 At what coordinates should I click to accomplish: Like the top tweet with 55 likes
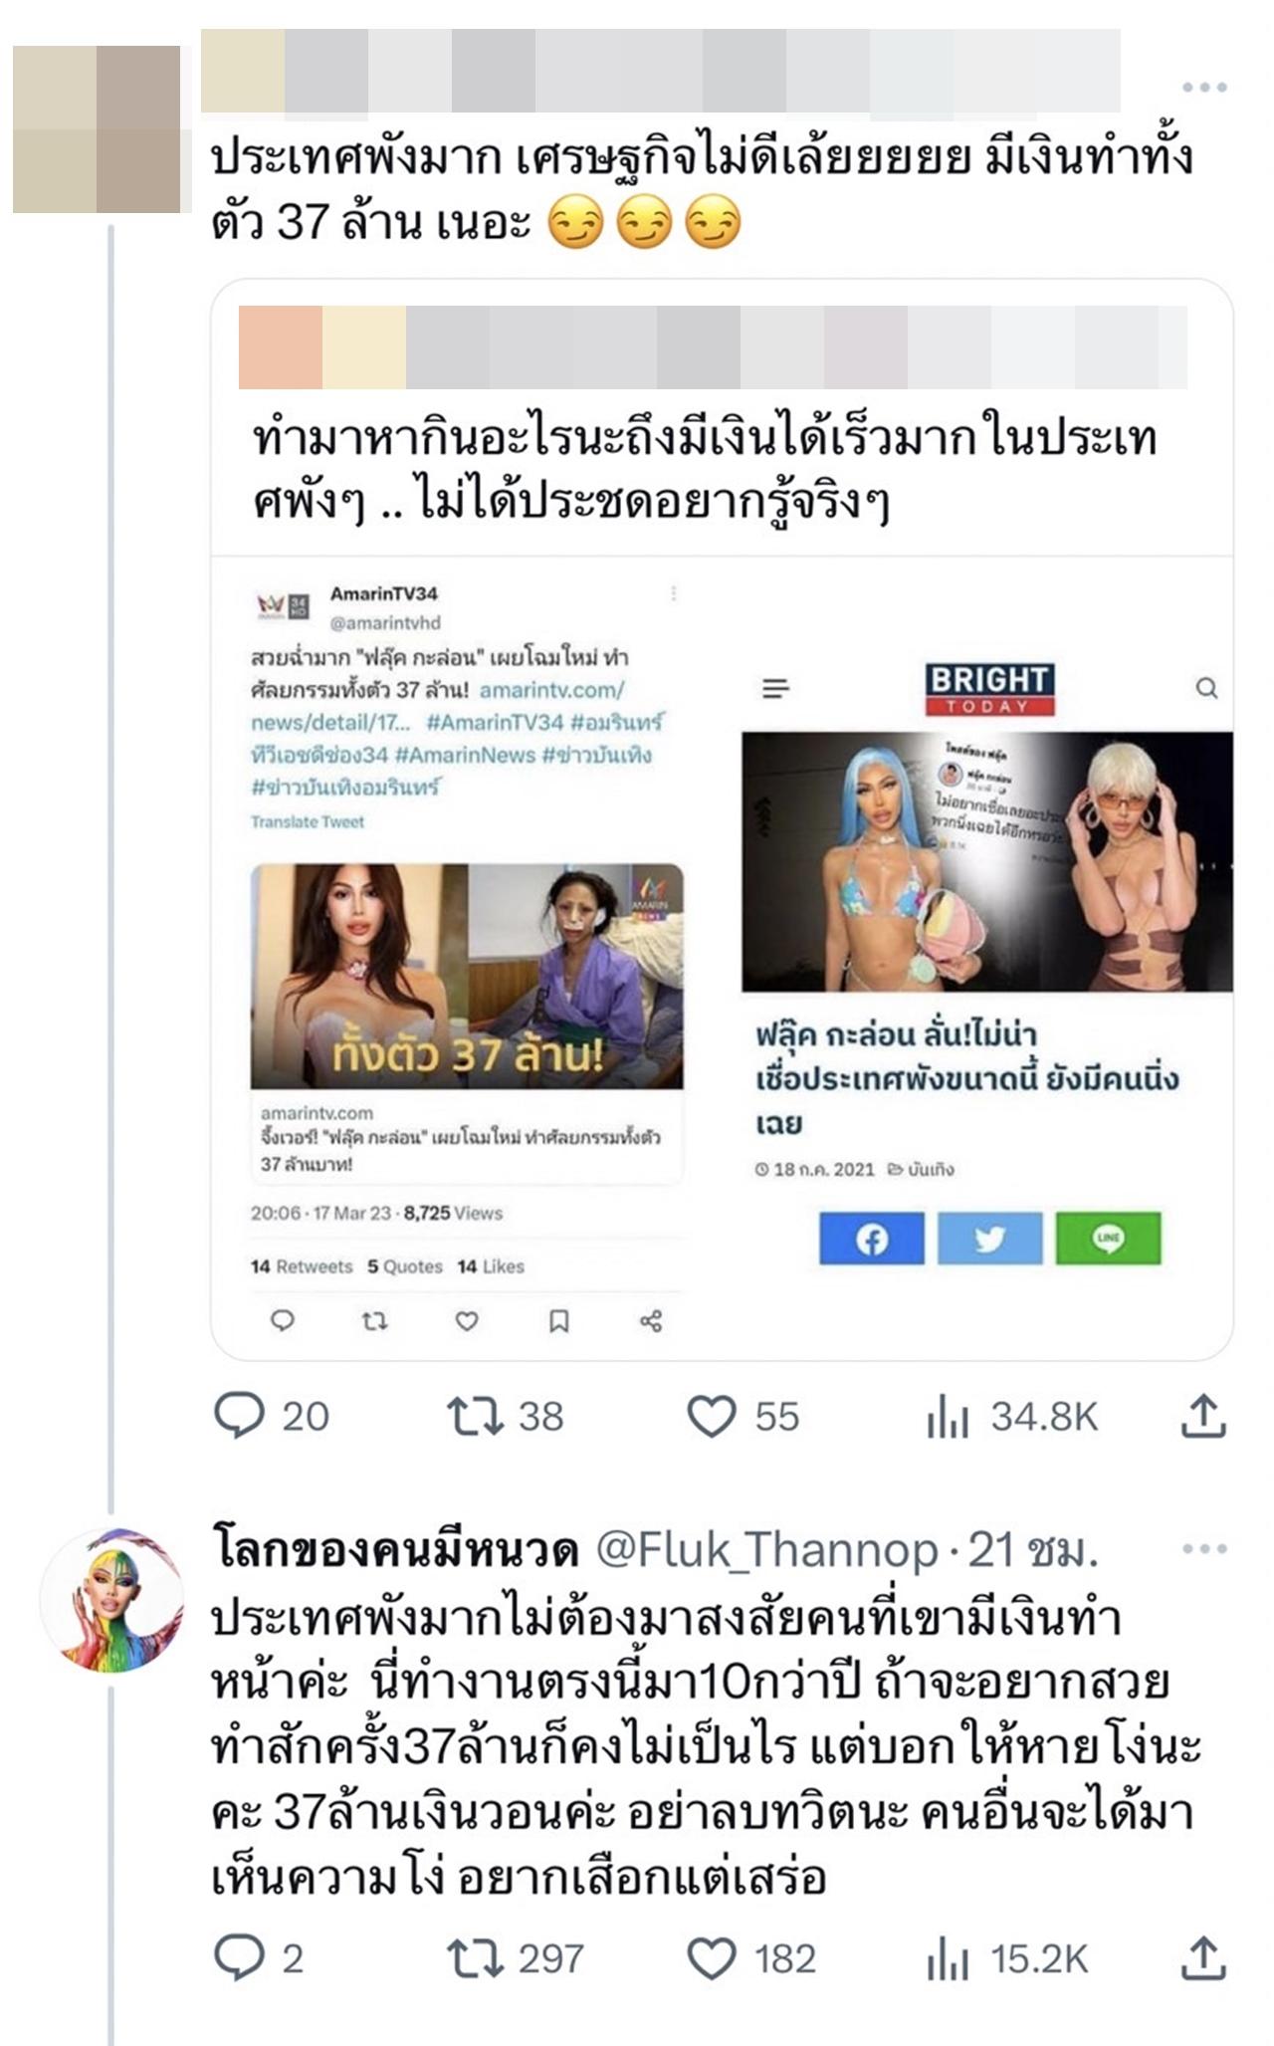click(743, 1416)
